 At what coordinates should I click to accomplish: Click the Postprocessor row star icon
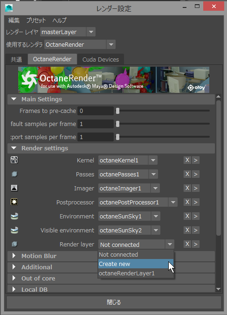[14, 202]
